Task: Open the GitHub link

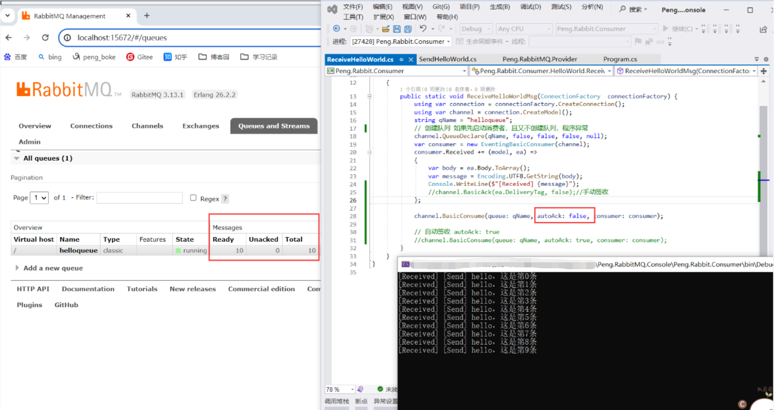Action: coord(66,305)
